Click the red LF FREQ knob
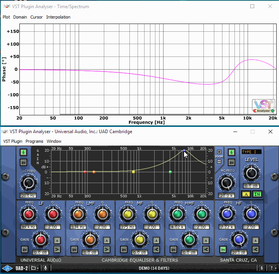 (x=29, y=214)
